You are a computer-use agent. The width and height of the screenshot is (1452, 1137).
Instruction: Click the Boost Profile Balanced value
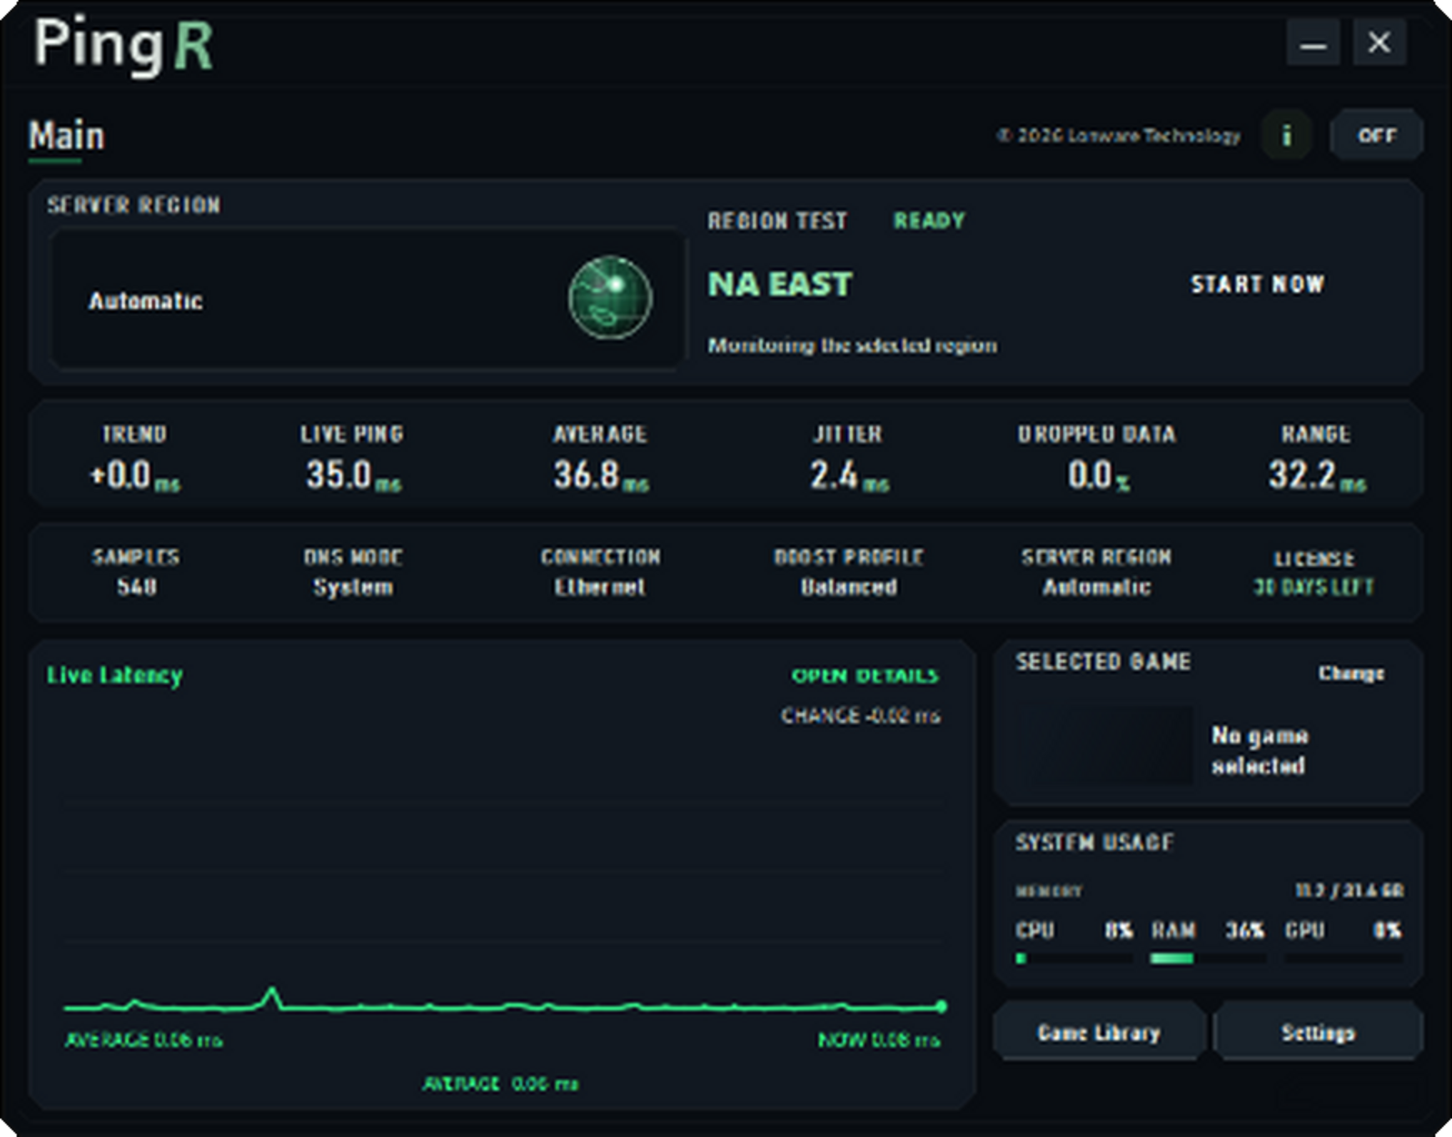849,587
